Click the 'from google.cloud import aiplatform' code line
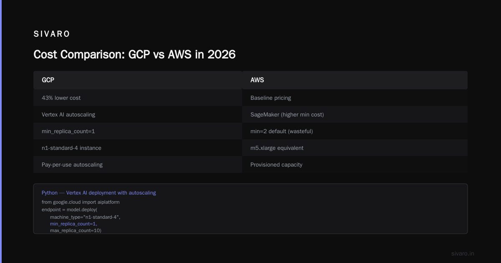Screen dimensions: 501x263 [81, 202]
